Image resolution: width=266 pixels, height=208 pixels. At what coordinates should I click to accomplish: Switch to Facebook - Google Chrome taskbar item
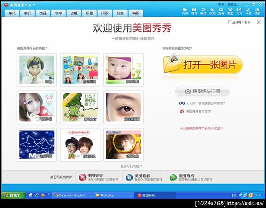(x=72, y=195)
